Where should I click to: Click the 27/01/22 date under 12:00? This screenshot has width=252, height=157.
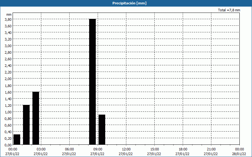(x=126, y=154)
